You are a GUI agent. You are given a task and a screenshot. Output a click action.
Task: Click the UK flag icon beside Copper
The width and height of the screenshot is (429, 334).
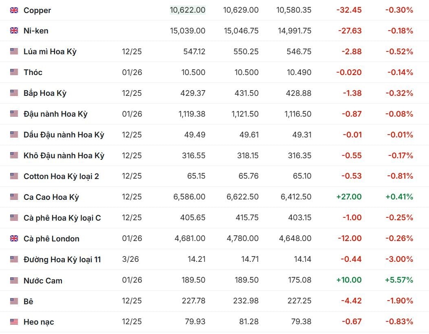14,10
